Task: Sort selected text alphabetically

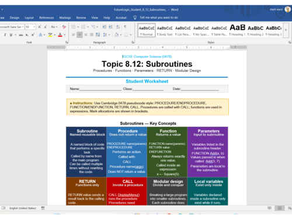Action: pos(118,27)
